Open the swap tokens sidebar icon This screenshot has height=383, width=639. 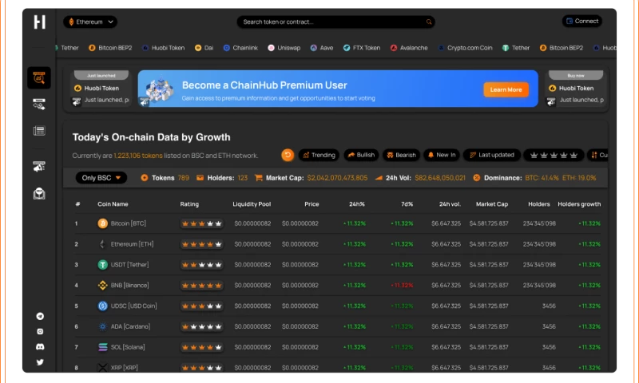coord(39,105)
